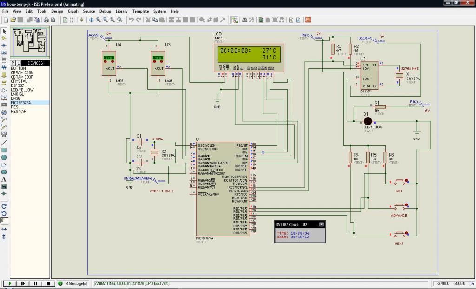Flip vertically with mirror icon
476x289 pixels.
[4, 236]
